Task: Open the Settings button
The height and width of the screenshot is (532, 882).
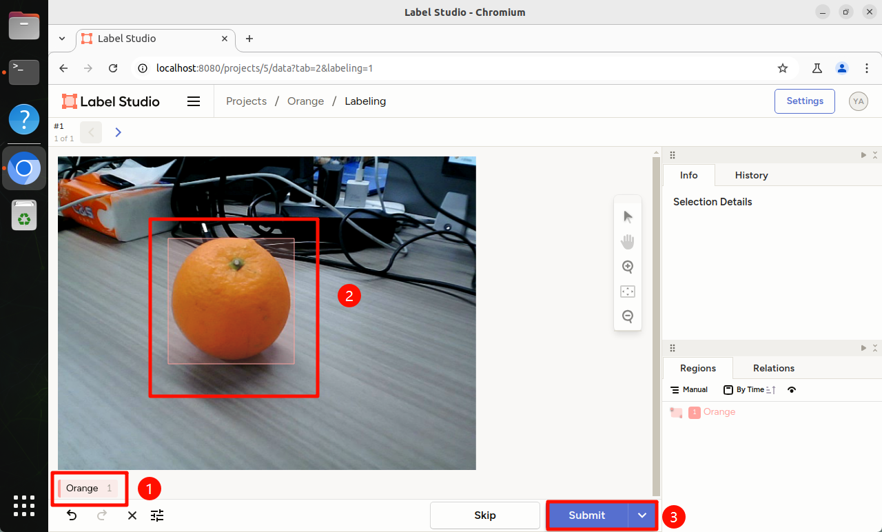Action: [x=805, y=101]
